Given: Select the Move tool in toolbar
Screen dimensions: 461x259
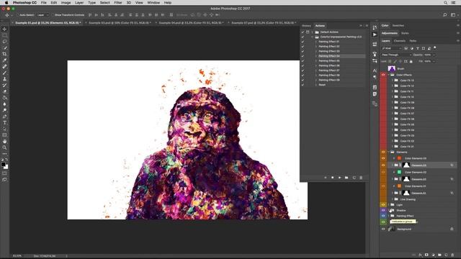Looking at the screenshot, I should 4,29.
